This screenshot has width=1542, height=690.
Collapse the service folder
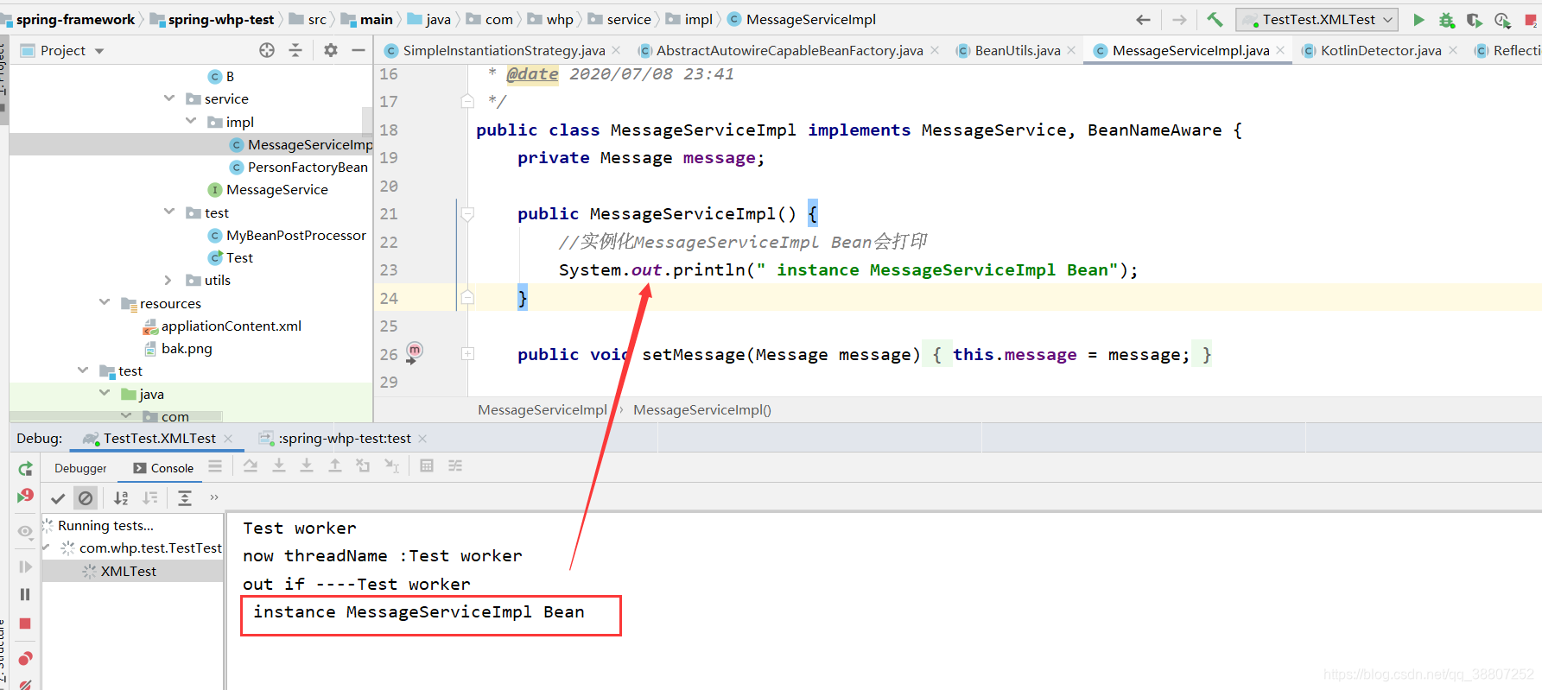[169, 98]
